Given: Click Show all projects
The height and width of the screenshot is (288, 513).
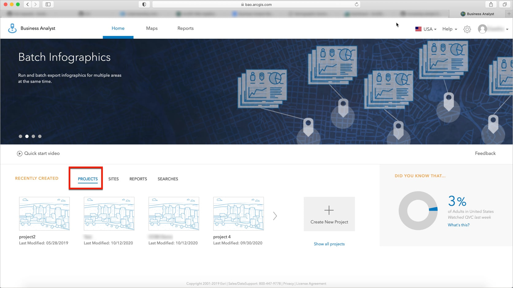Looking at the screenshot, I should (329, 244).
